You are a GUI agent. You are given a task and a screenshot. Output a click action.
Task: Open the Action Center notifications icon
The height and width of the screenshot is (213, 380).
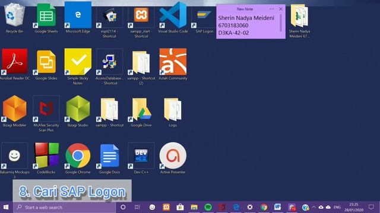pos(371,207)
